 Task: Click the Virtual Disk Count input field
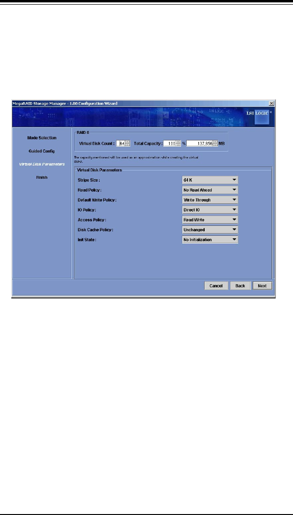pos(121,143)
